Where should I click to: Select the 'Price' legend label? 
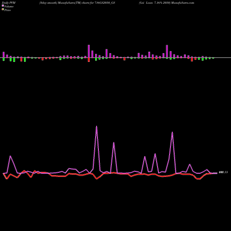pyautogui.click(x=7, y=10)
